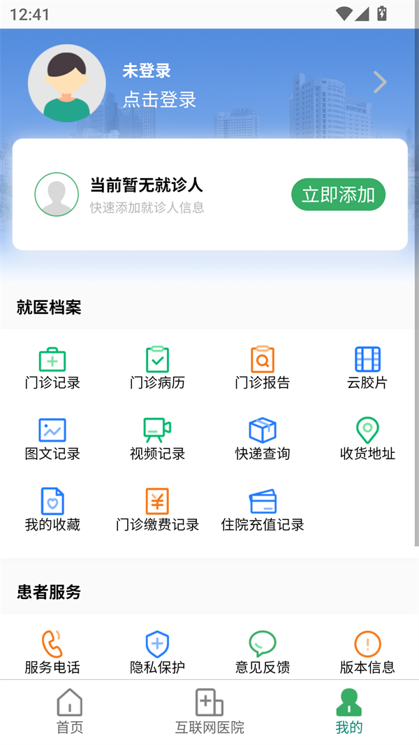Image resolution: width=419 pixels, height=745 pixels.
Task: Open 我的收藏 favorites icon
Action: (x=52, y=501)
